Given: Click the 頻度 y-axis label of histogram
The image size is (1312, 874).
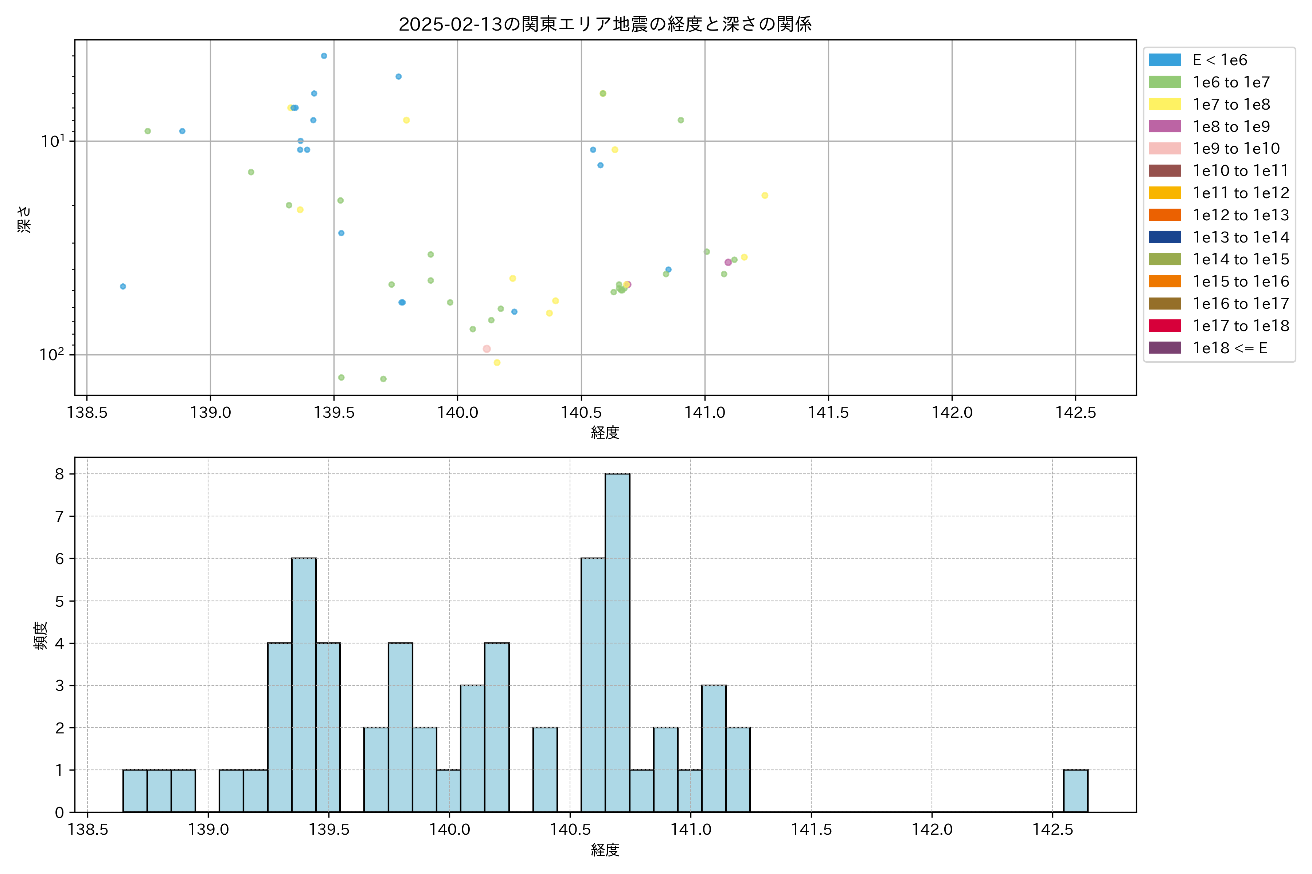Looking at the screenshot, I should click(x=41, y=635).
